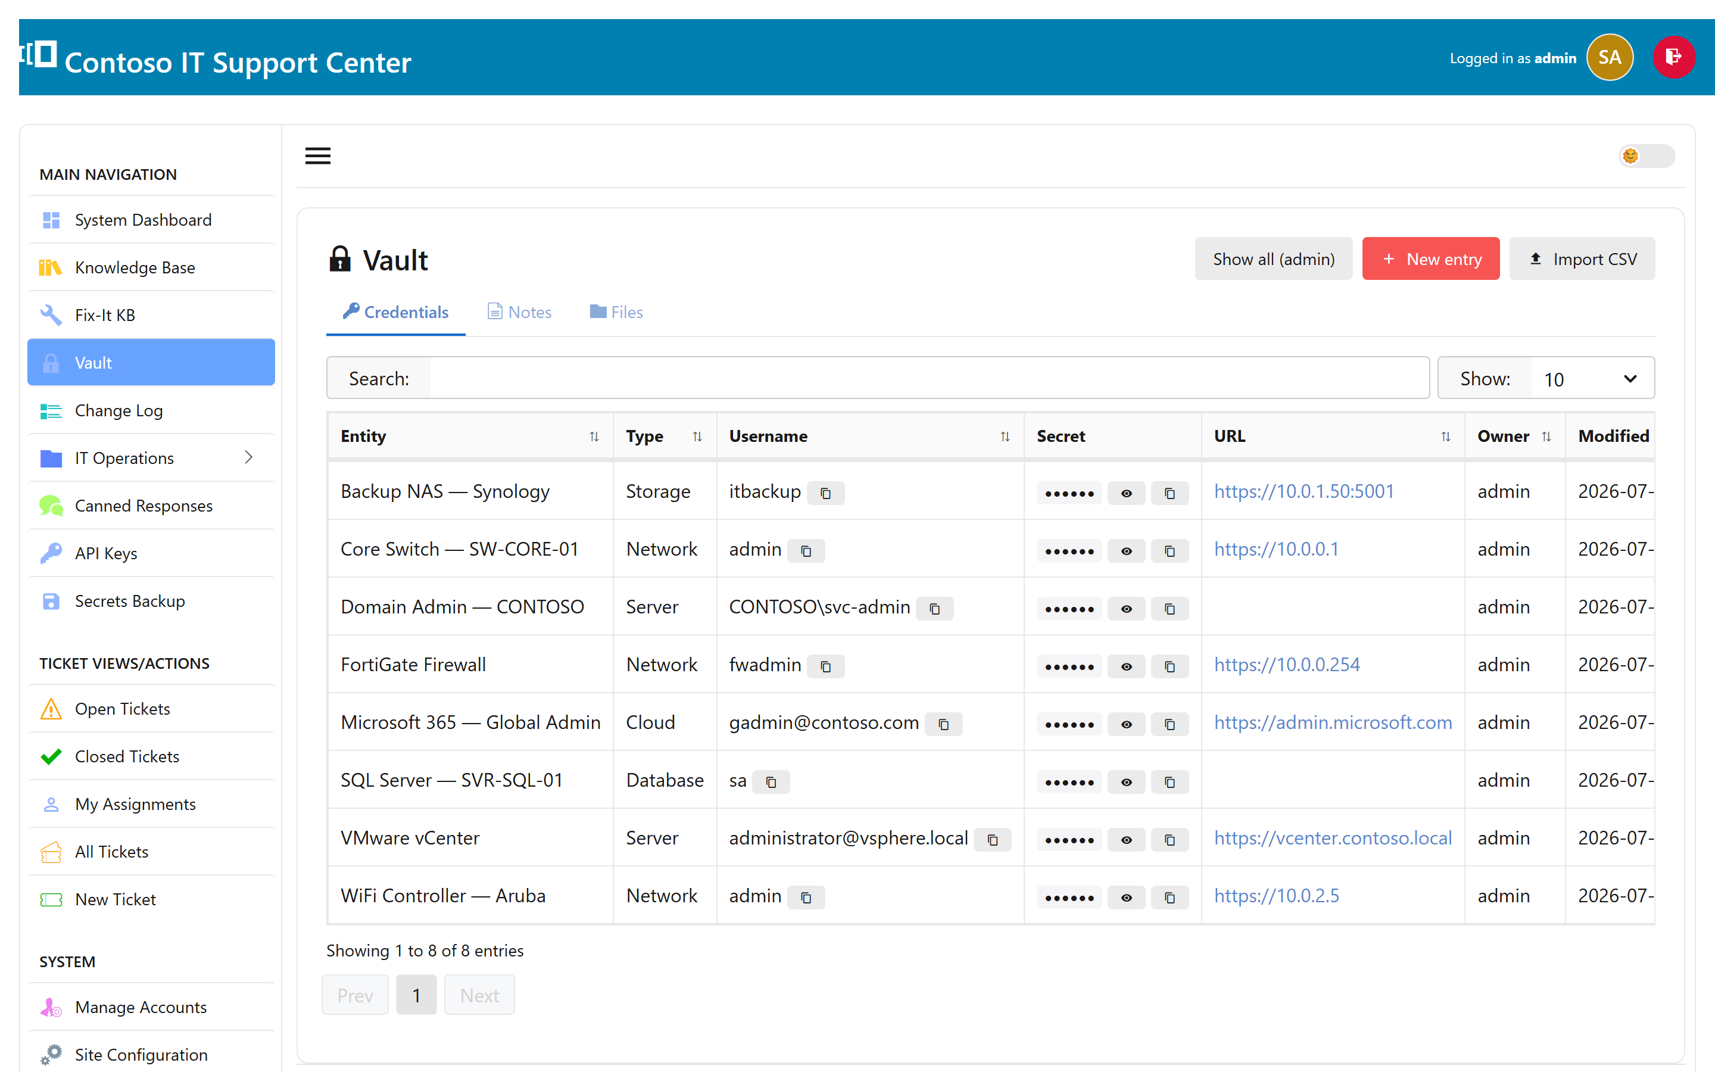Switch to the Notes tab
1715x1072 pixels.
(x=519, y=312)
